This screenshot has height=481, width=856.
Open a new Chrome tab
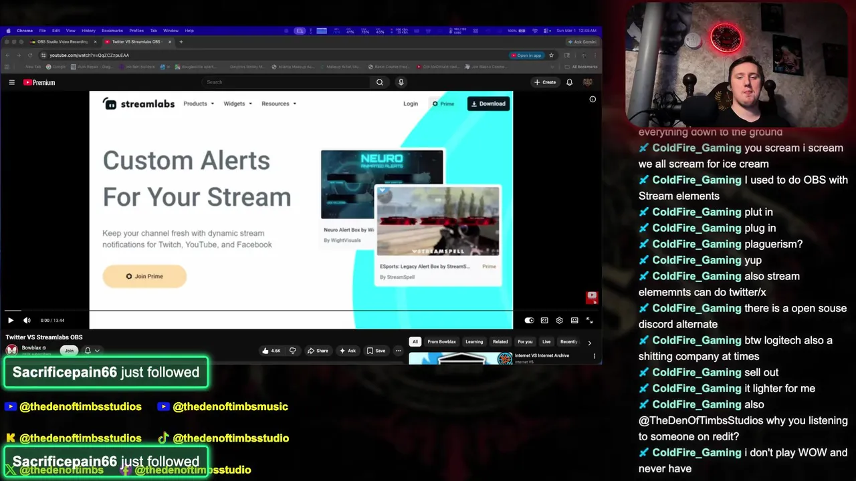point(181,41)
